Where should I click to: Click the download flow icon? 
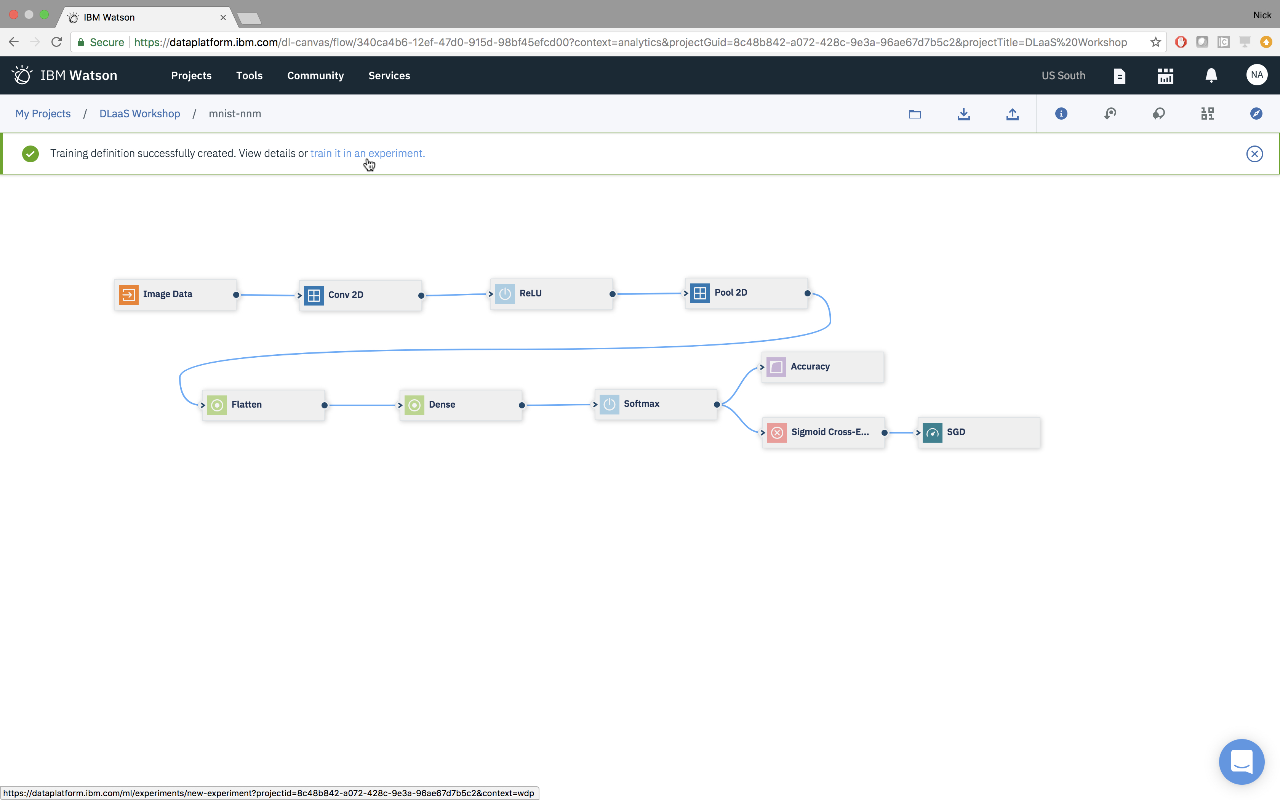[964, 114]
